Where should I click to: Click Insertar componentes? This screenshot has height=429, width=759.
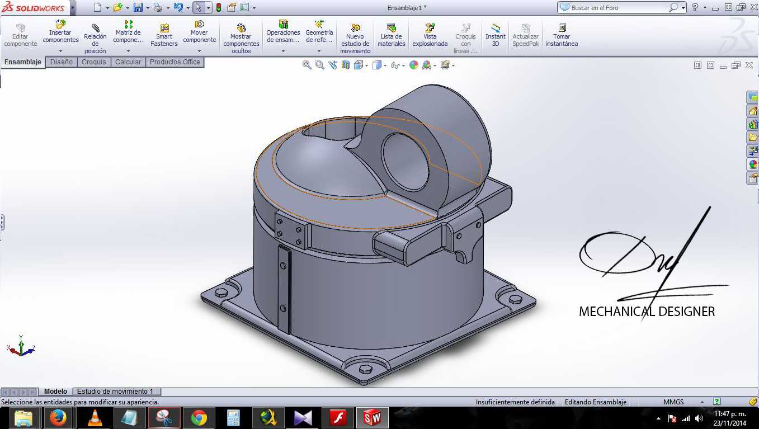[x=60, y=32]
